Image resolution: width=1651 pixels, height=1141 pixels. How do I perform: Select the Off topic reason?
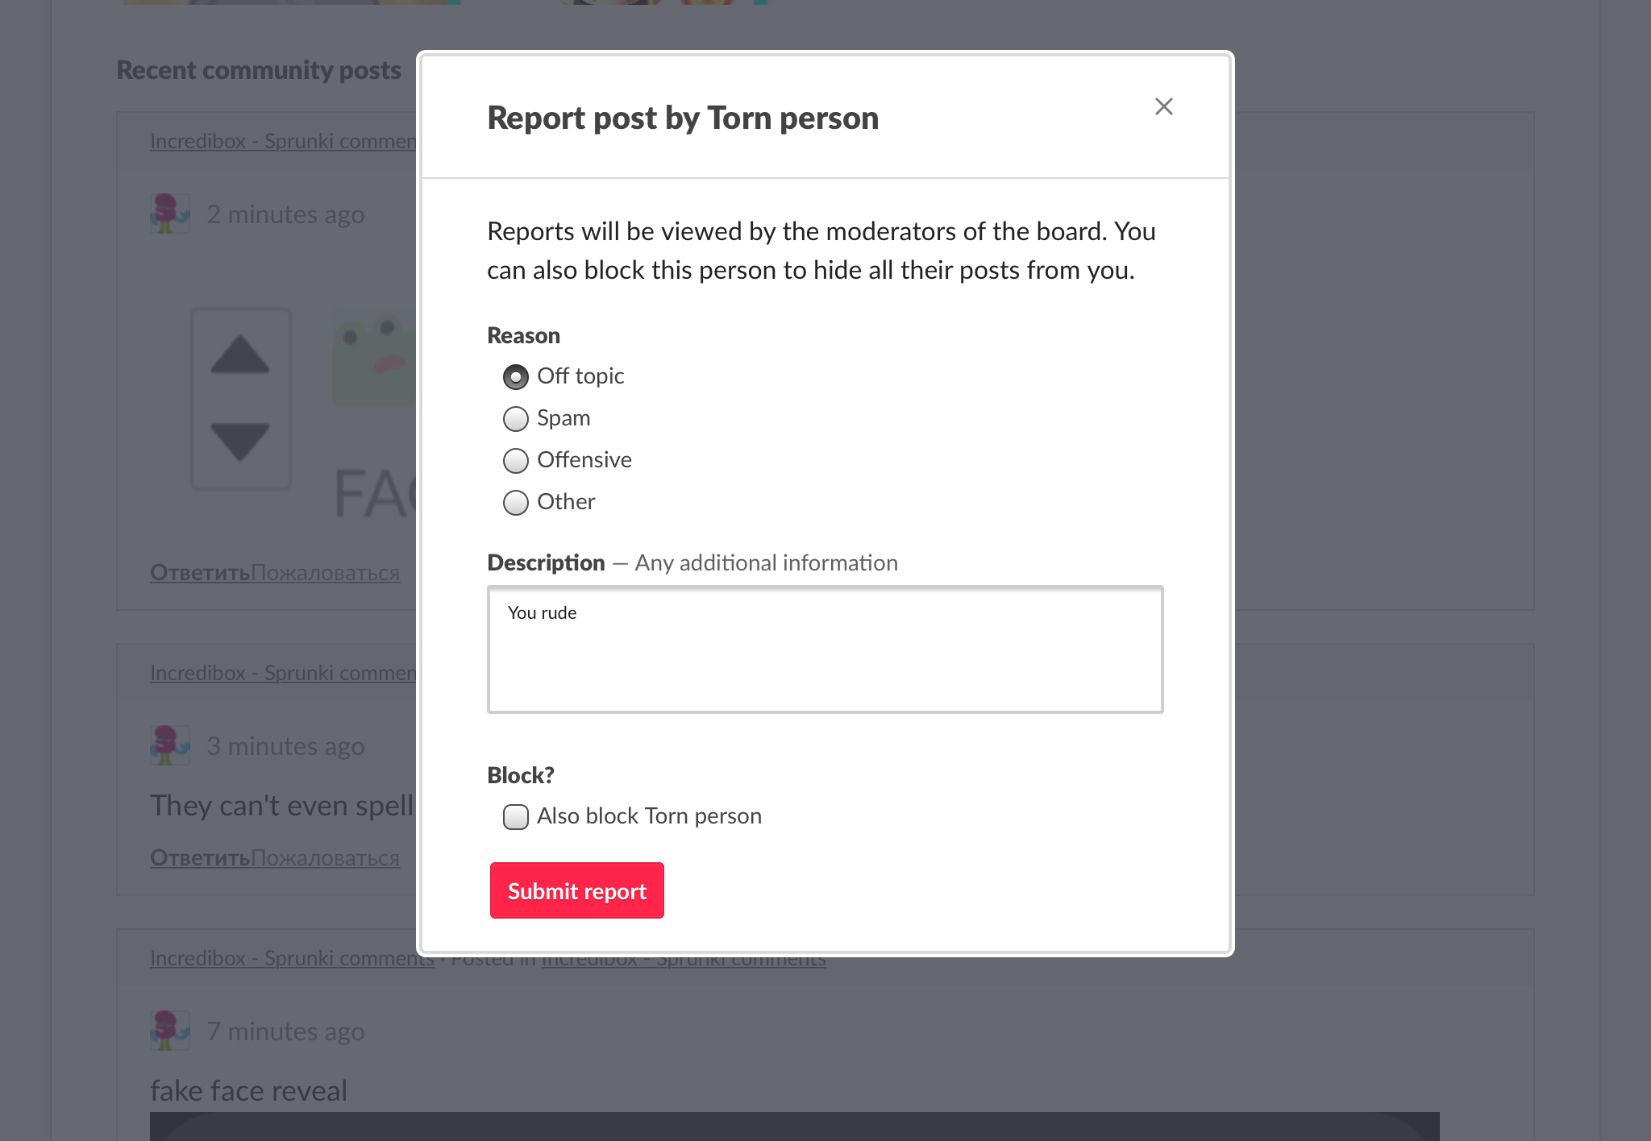516,377
